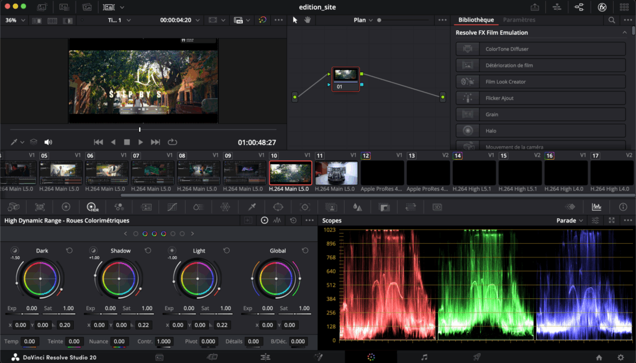Select clip 11 thumbnail in the clip strip
The image size is (636, 363).
tap(336, 173)
